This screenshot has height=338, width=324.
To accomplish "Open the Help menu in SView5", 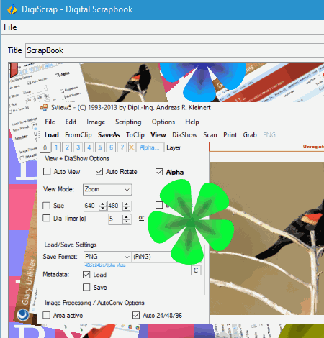I will 192,122.
